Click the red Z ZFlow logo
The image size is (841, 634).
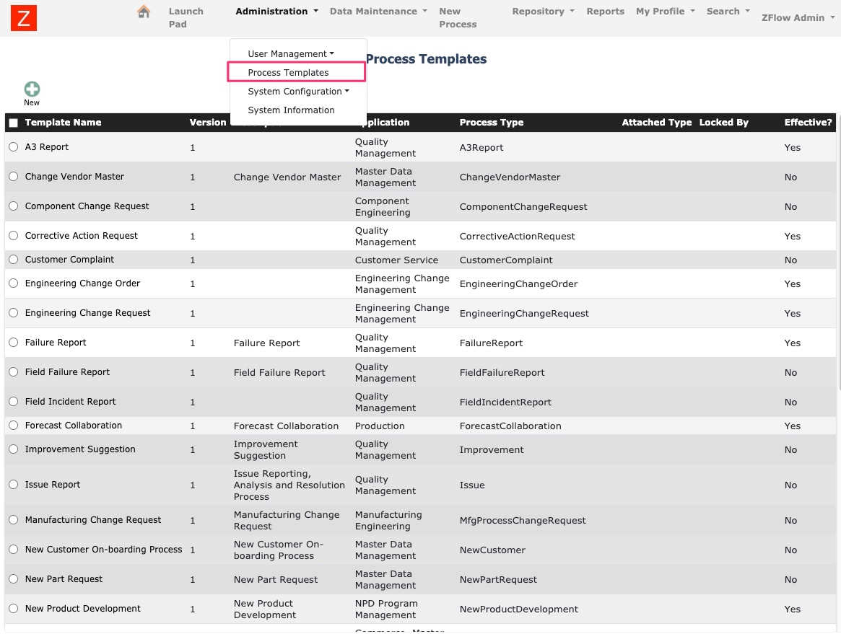click(x=24, y=18)
